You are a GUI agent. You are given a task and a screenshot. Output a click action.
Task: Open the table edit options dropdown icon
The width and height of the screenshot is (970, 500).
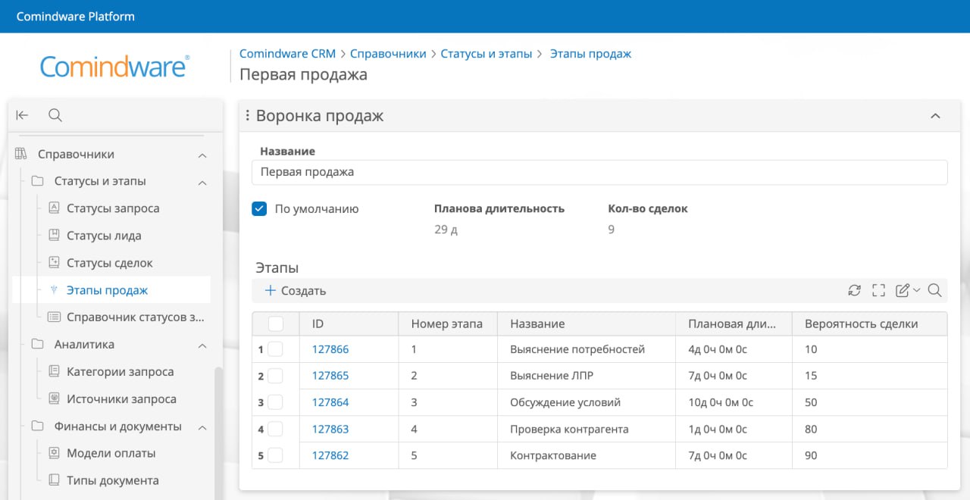pyautogui.click(x=907, y=290)
